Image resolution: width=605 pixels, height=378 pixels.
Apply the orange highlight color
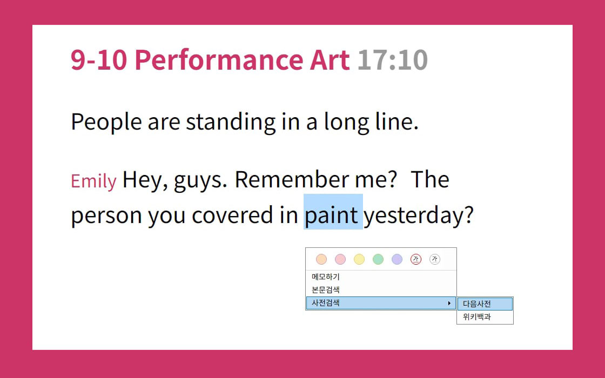321,259
